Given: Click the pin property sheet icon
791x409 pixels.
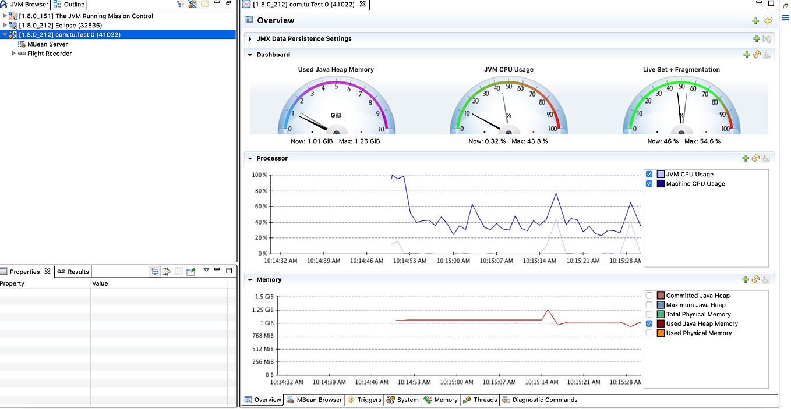Looking at the screenshot, I should coord(190,271).
